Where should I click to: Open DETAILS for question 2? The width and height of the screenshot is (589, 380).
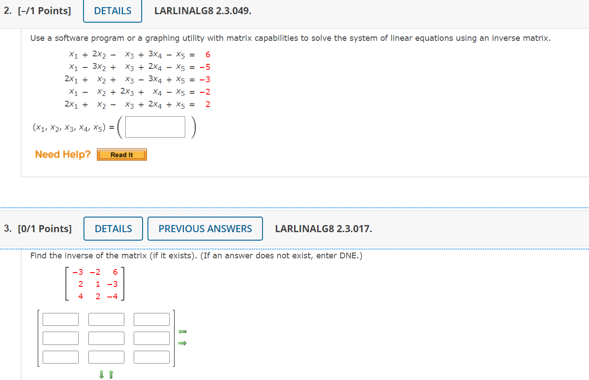[x=112, y=11]
